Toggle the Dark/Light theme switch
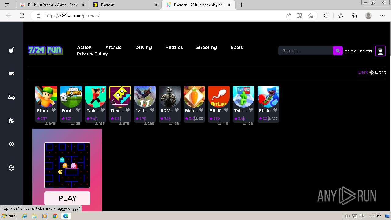 point(372,72)
